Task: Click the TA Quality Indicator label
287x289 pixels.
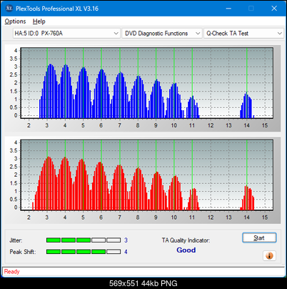Action: coord(186,240)
